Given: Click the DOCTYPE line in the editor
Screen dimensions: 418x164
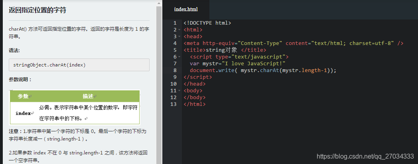Looking at the screenshot, I should [207, 23].
